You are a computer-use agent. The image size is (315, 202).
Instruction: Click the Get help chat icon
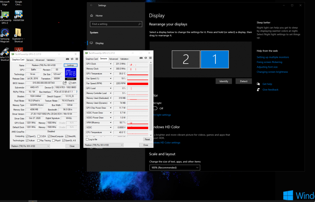click(258, 84)
